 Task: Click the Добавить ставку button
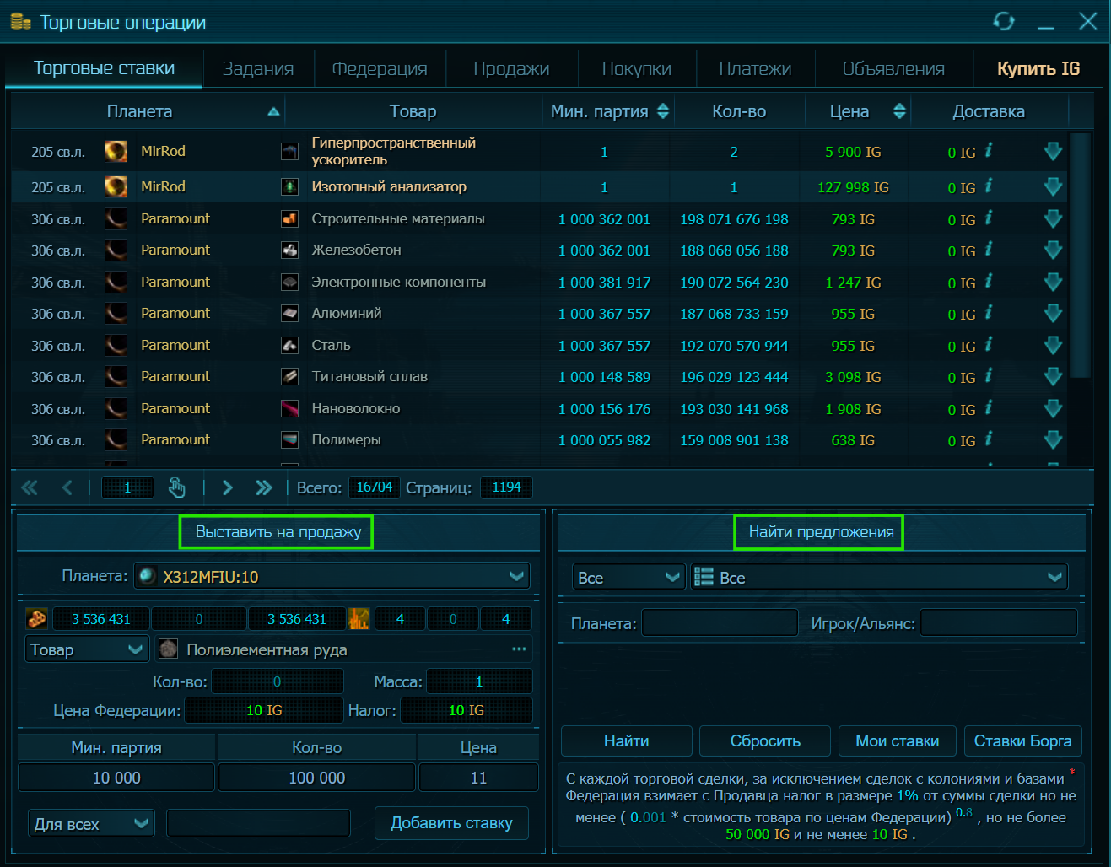pos(451,823)
